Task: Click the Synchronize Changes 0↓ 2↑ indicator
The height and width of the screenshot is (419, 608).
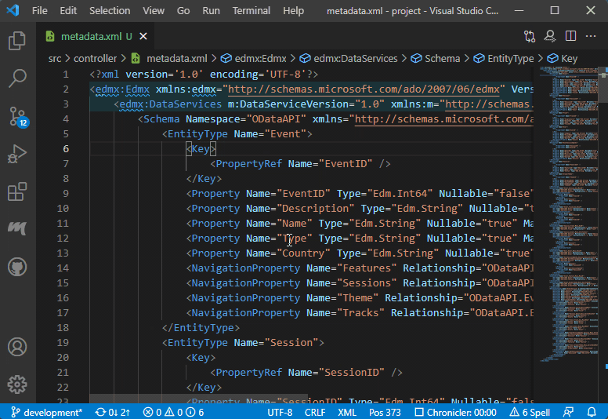Action: 113,412
